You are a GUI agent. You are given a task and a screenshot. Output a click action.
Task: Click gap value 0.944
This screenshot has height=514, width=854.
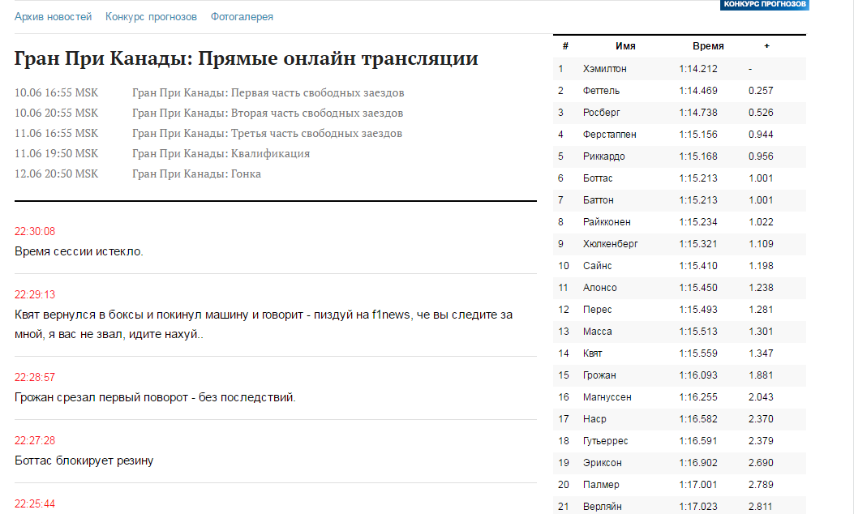pyautogui.click(x=761, y=135)
